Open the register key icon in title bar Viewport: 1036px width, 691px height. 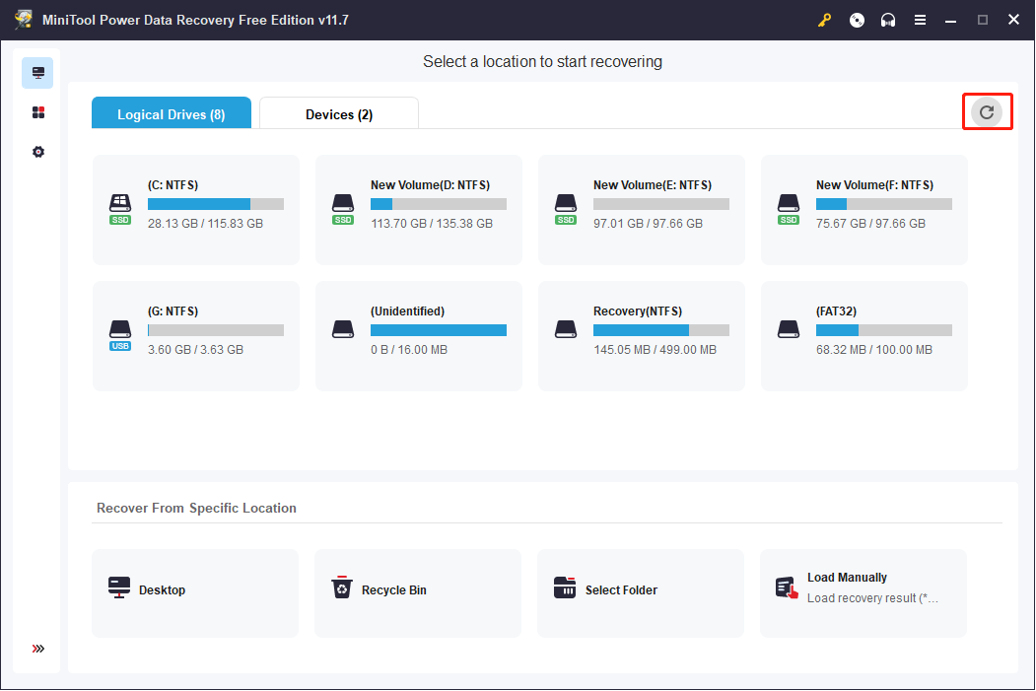tap(824, 20)
